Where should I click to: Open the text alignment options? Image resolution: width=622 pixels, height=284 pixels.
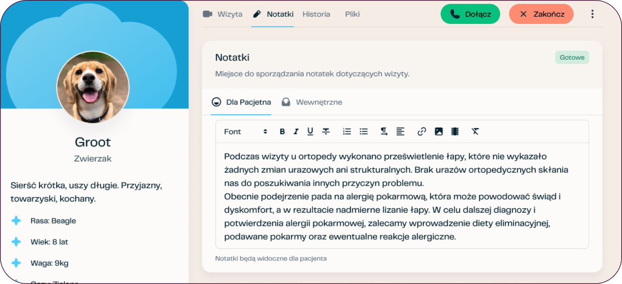(x=400, y=132)
